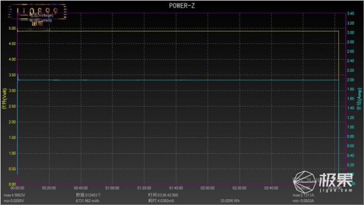
Task: Click the 4.50 voltage axis tick
Action: point(12,44)
